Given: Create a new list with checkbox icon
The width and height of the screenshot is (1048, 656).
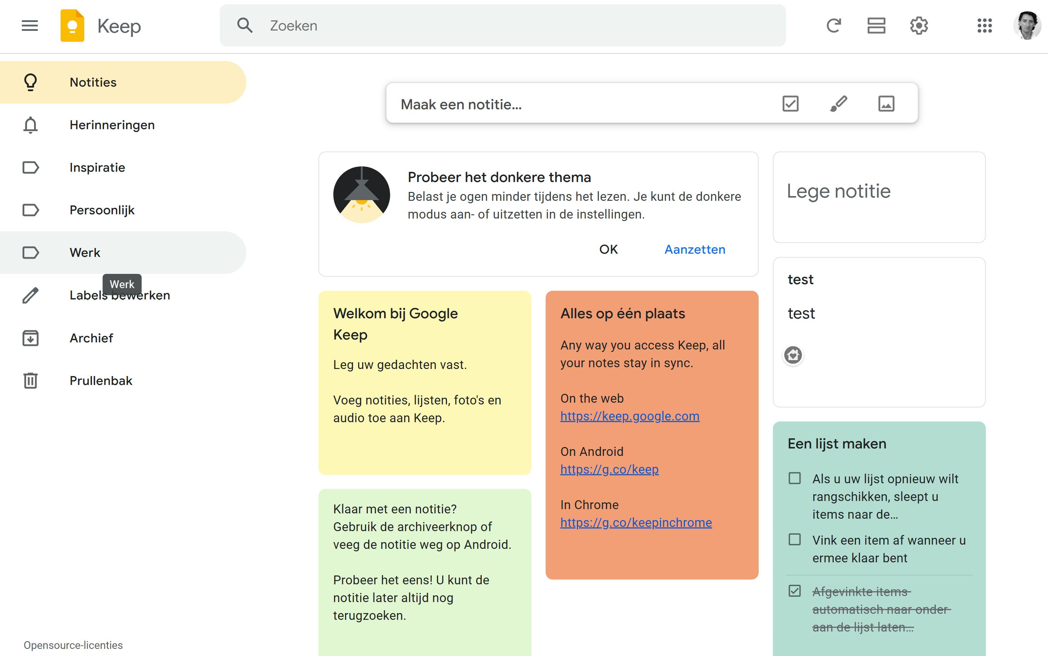Looking at the screenshot, I should (790, 104).
